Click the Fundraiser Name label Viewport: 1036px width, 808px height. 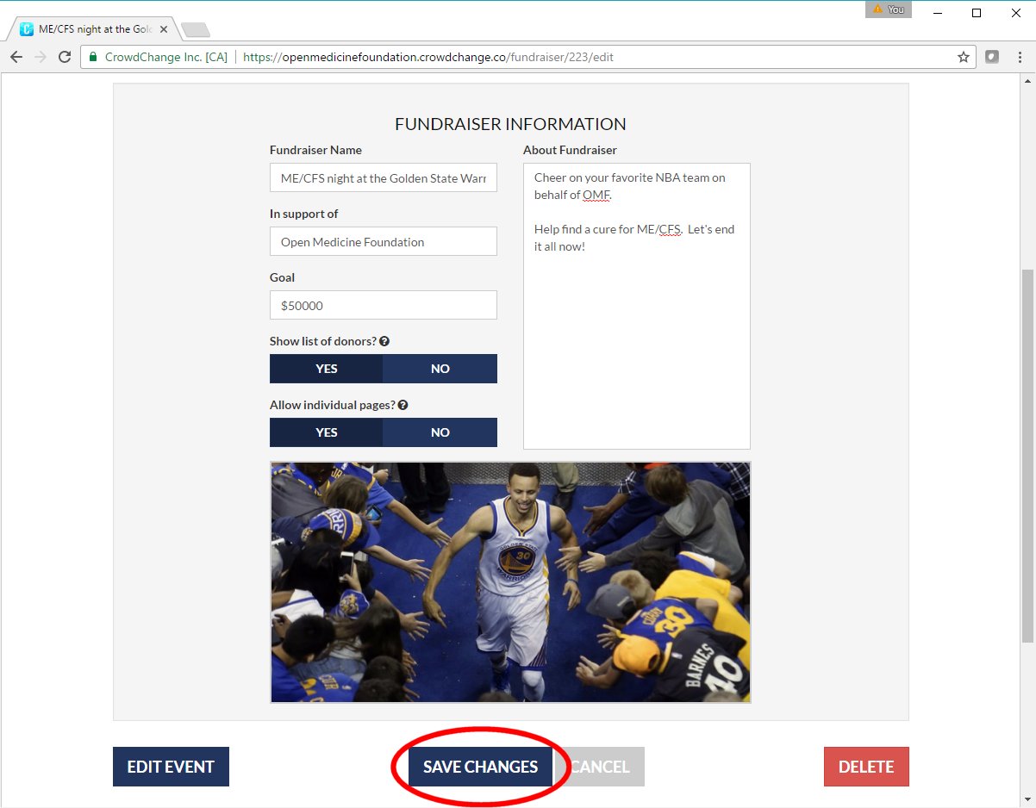[x=315, y=150]
